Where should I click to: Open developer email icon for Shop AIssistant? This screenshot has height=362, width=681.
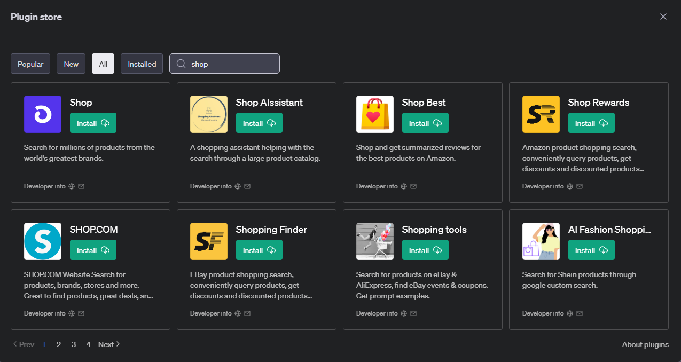(x=247, y=186)
